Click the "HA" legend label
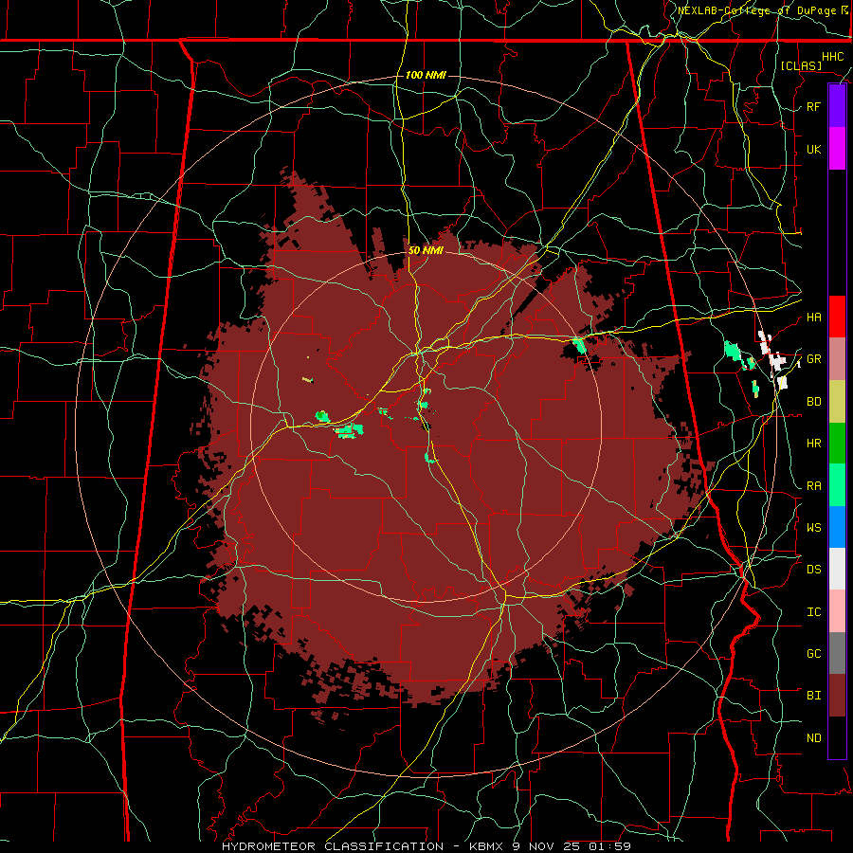 (813, 318)
